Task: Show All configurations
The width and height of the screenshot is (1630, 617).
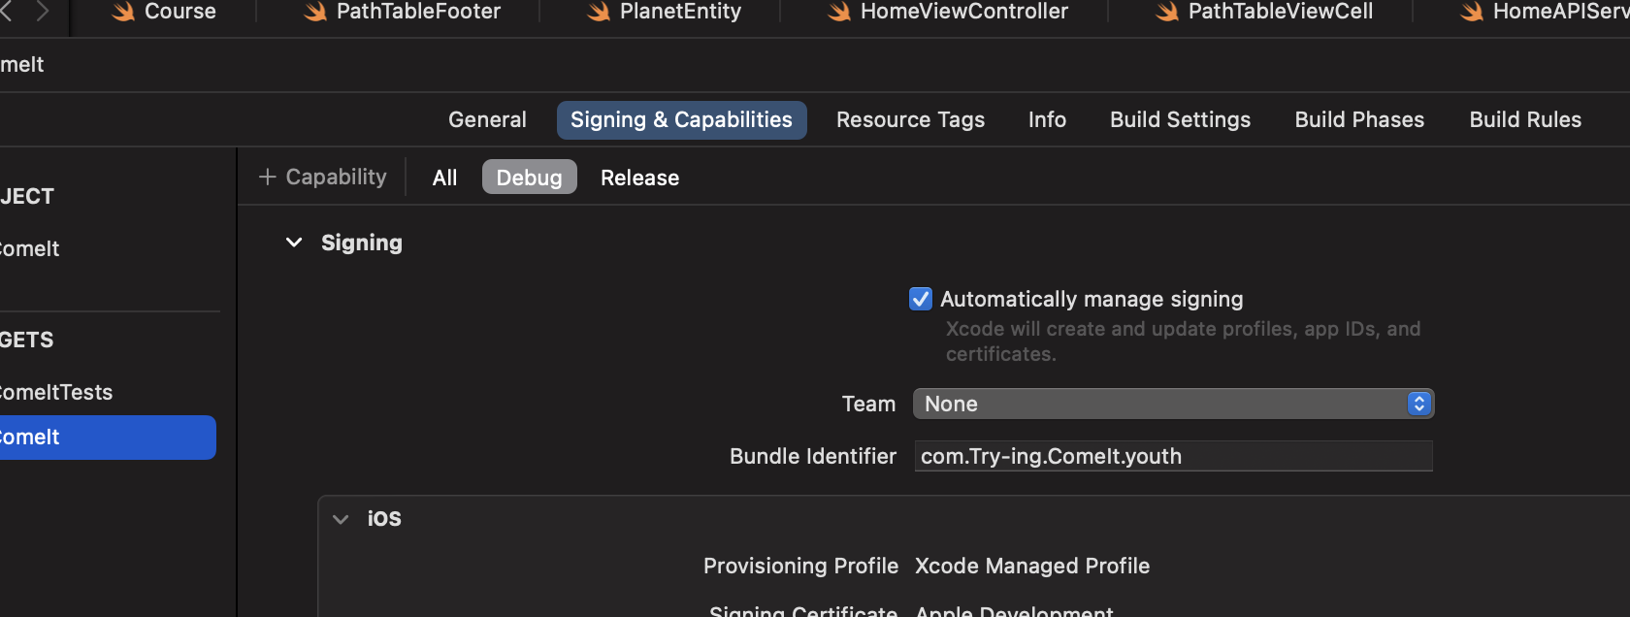Action: (x=444, y=178)
